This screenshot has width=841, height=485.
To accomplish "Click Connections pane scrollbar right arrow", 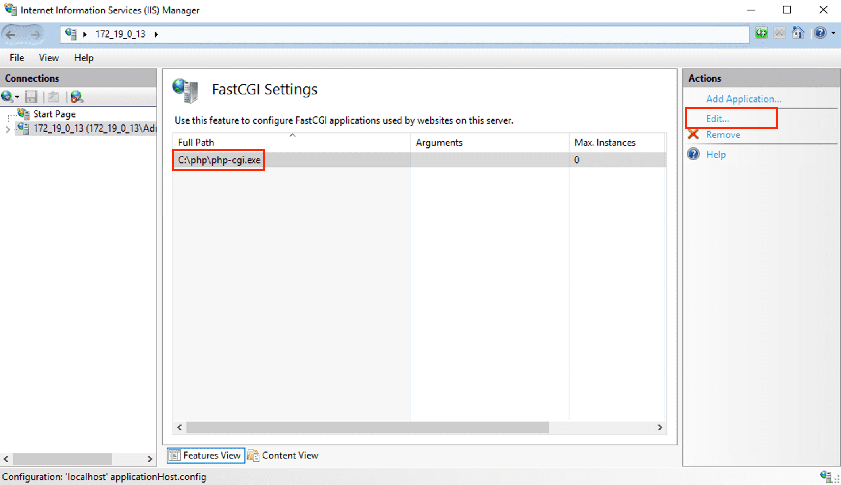I will tap(150, 459).
